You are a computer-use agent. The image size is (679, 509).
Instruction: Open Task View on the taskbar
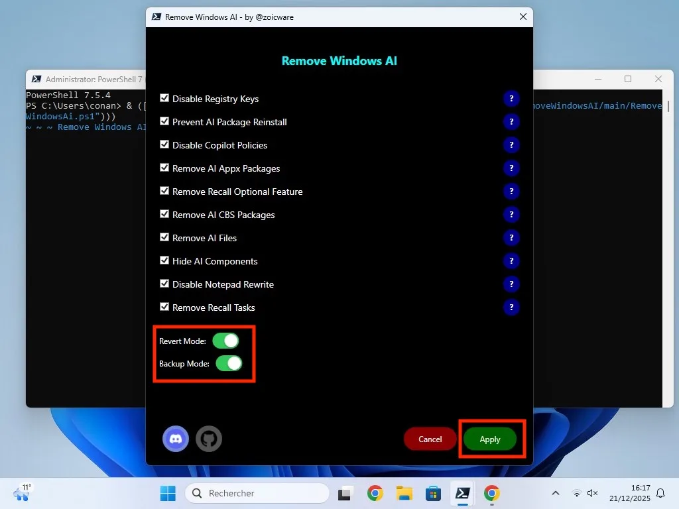point(345,493)
